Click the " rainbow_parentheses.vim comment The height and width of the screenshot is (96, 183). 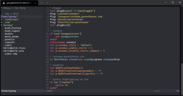tap(67, 56)
